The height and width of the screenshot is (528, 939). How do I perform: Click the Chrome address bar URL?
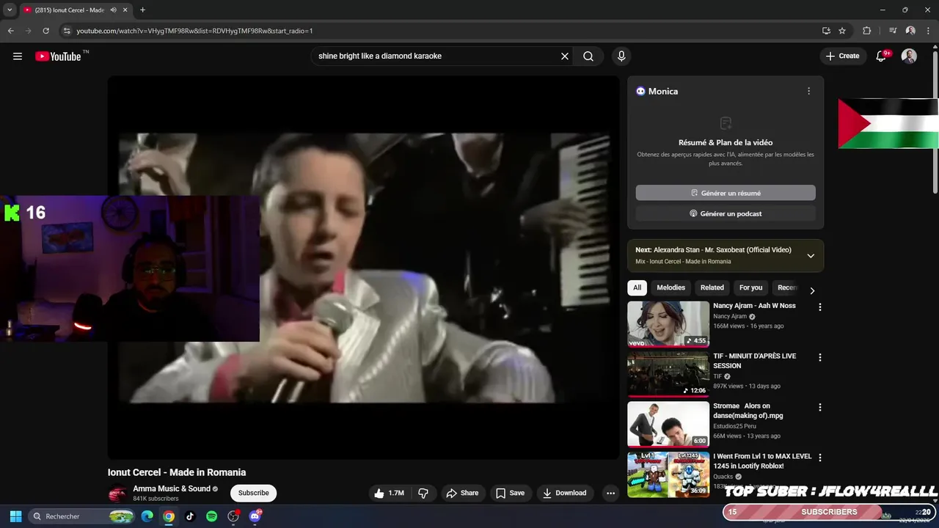(x=195, y=31)
